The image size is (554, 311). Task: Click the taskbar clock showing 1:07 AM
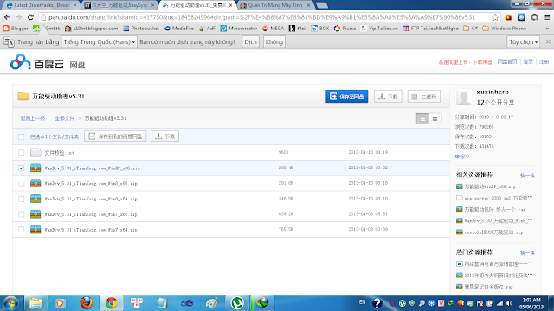[x=531, y=303]
